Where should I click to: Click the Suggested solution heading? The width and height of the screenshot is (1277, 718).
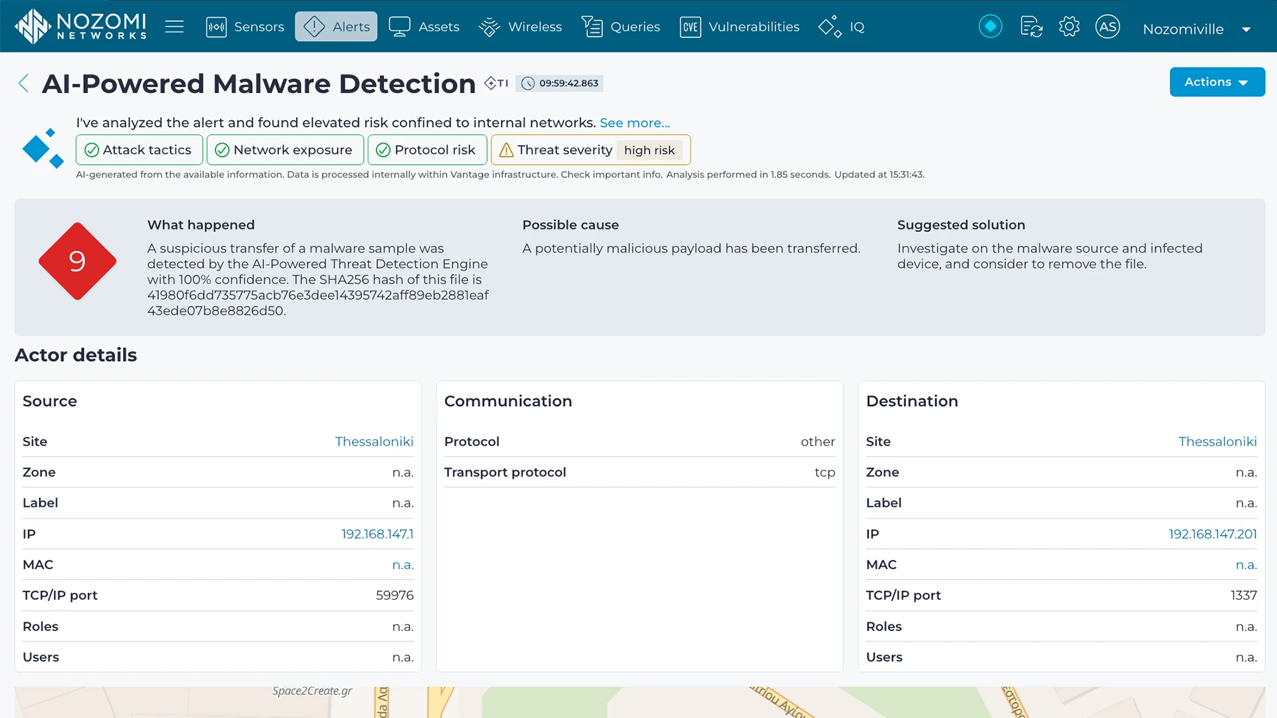961,225
